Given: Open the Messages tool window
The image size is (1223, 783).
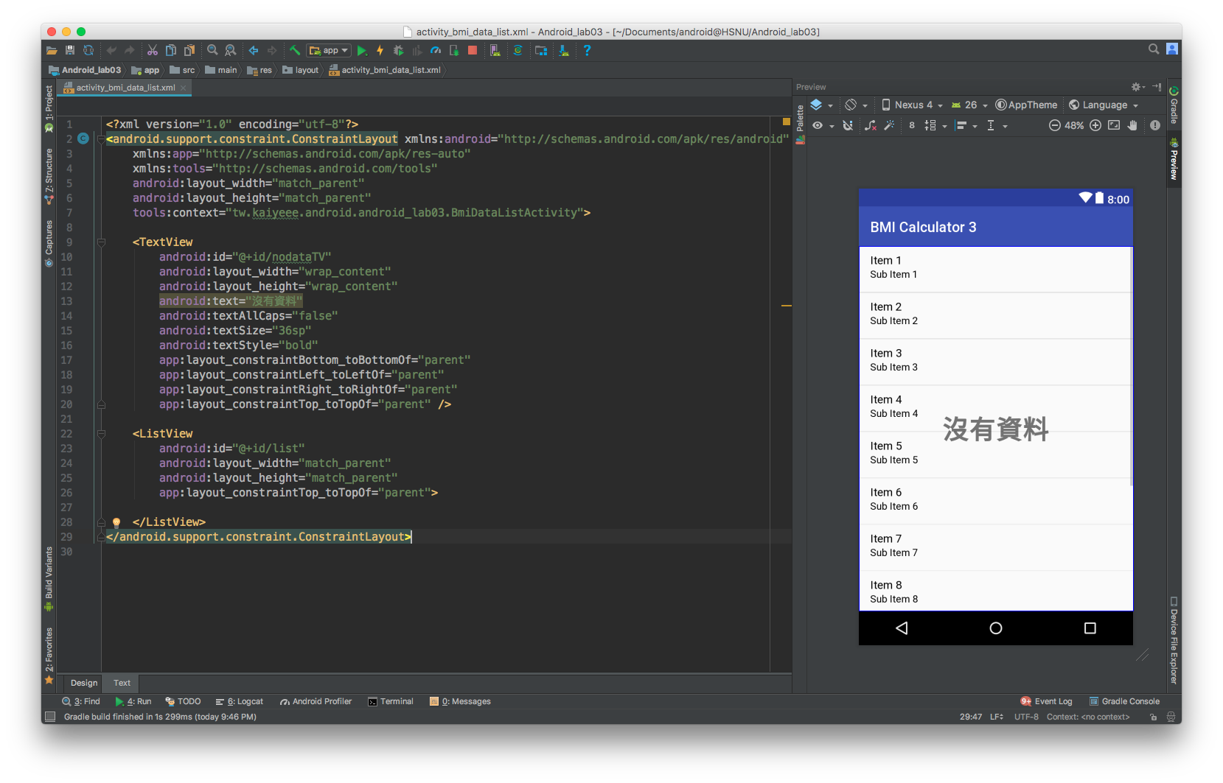Looking at the screenshot, I should (x=460, y=701).
